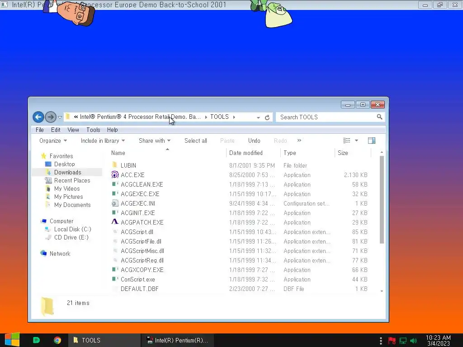
Task: Select the ACGXCOPY.EXE icon
Action: pyautogui.click(x=115, y=270)
